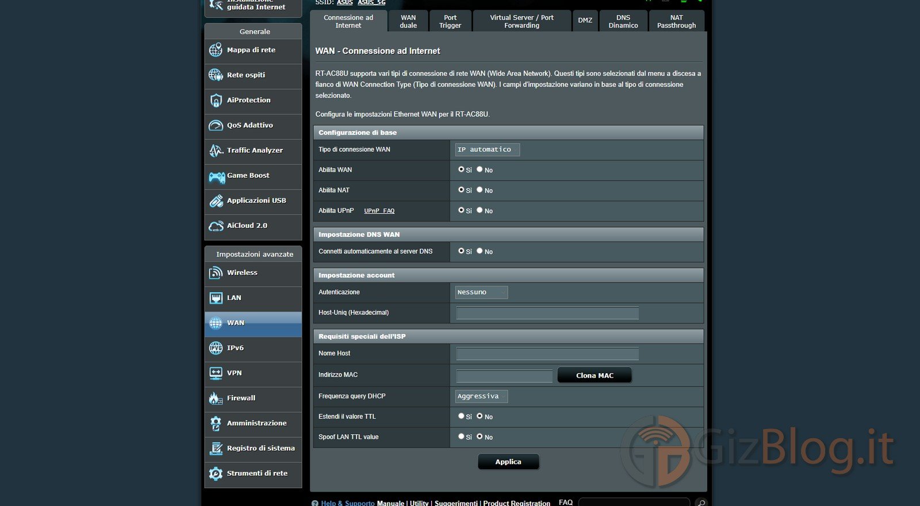Switch to Port Trigger tab

pos(450,21)
